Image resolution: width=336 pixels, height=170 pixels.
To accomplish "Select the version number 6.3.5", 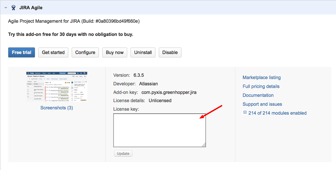I will tap(139, 75).
